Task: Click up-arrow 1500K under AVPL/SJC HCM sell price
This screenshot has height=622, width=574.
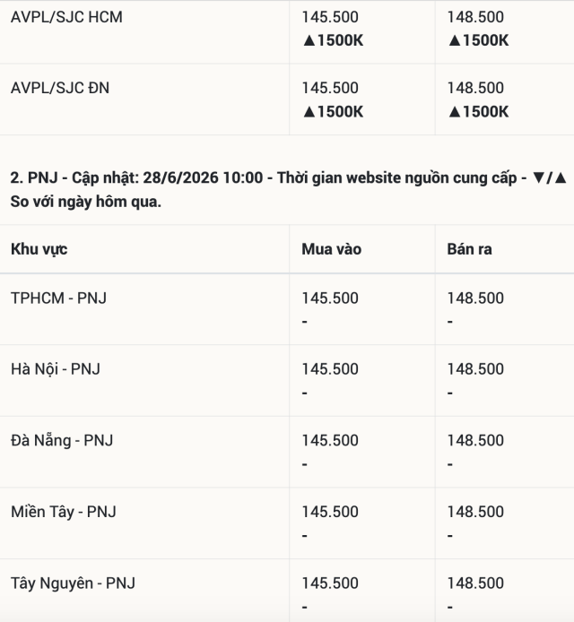Action: (478, 40)
